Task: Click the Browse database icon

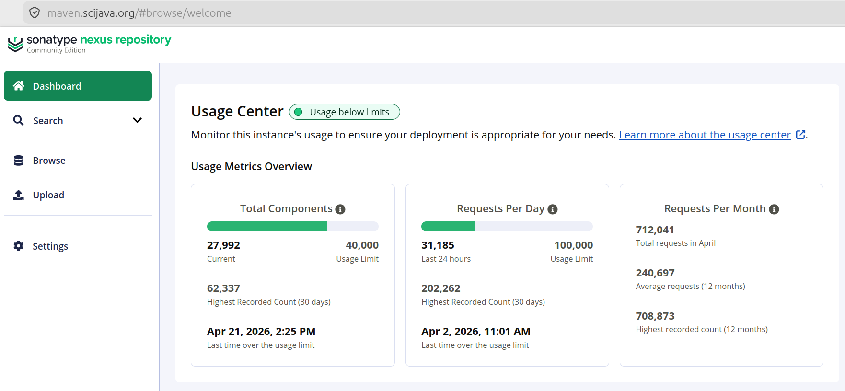Action: (x=19, y=161)
